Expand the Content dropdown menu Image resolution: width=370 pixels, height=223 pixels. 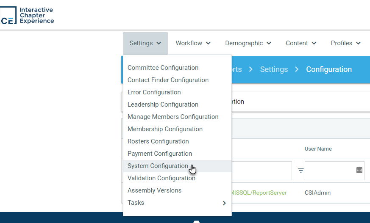pos(301,43)
